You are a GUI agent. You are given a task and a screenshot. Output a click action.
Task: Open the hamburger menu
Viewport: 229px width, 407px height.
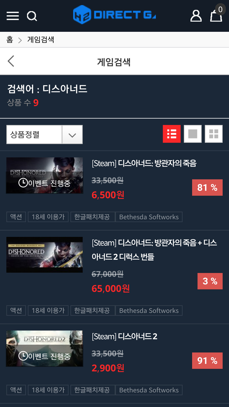click(13, 16)
